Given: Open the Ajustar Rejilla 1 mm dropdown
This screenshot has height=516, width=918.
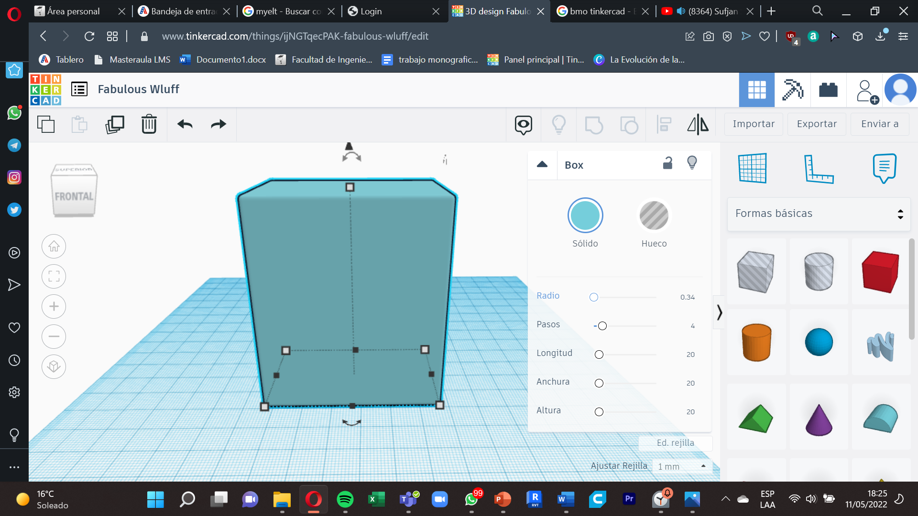Looking at the screenshot, I should coord(682,466).
